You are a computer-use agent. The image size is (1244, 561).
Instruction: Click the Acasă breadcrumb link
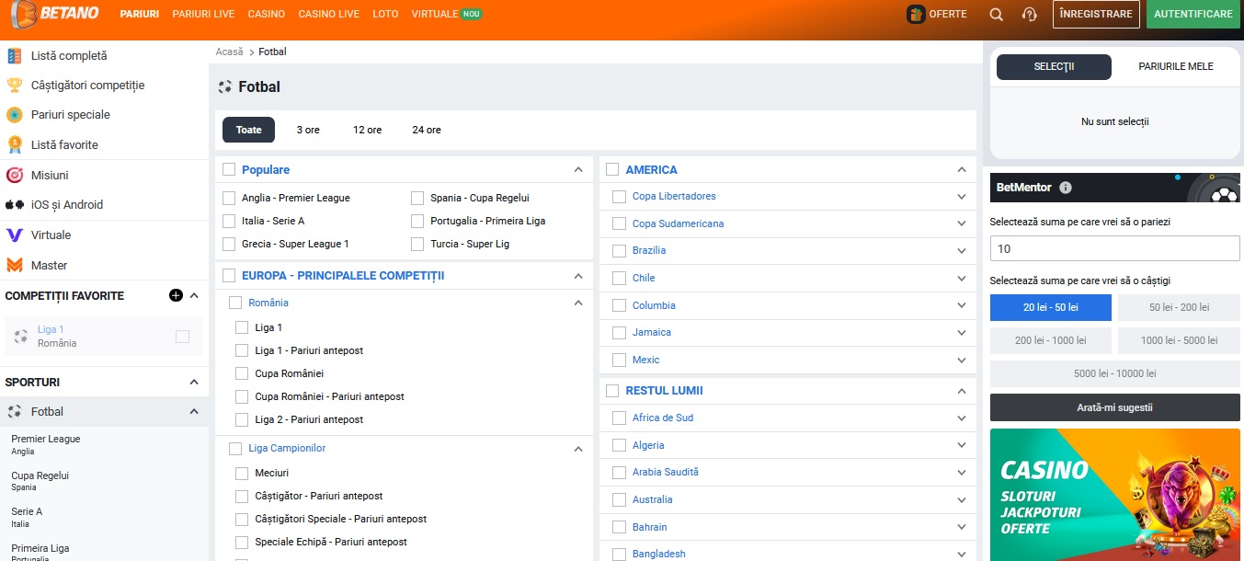[229, 52]
